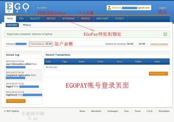Click the View all activity button
This screenshot has width=174, height=122.
[x=16, y=101]
